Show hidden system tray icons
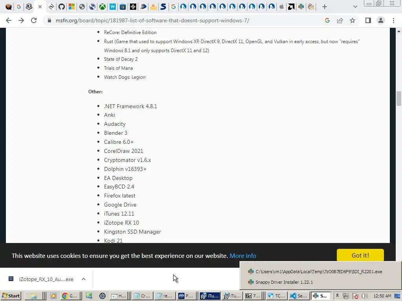This screenshot has height=301, width=402. [337, 296]
